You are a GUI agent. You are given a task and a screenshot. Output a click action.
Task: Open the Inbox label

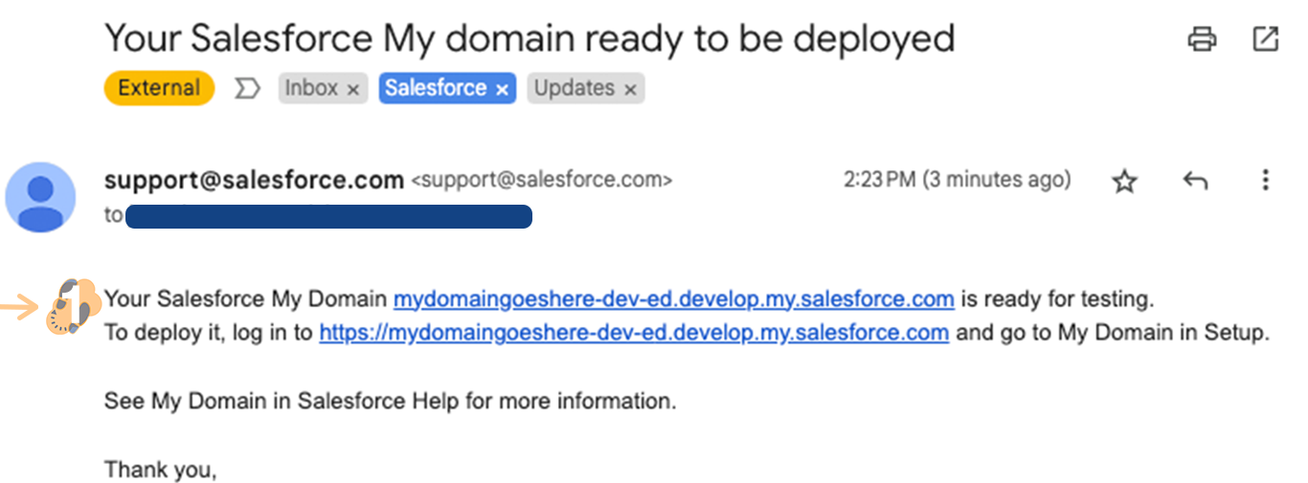click(x=311, y=88)
